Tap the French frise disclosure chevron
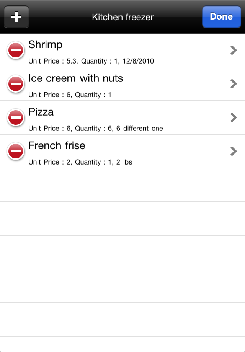This screenshot has height=352, width=245. tap(234, 151)
